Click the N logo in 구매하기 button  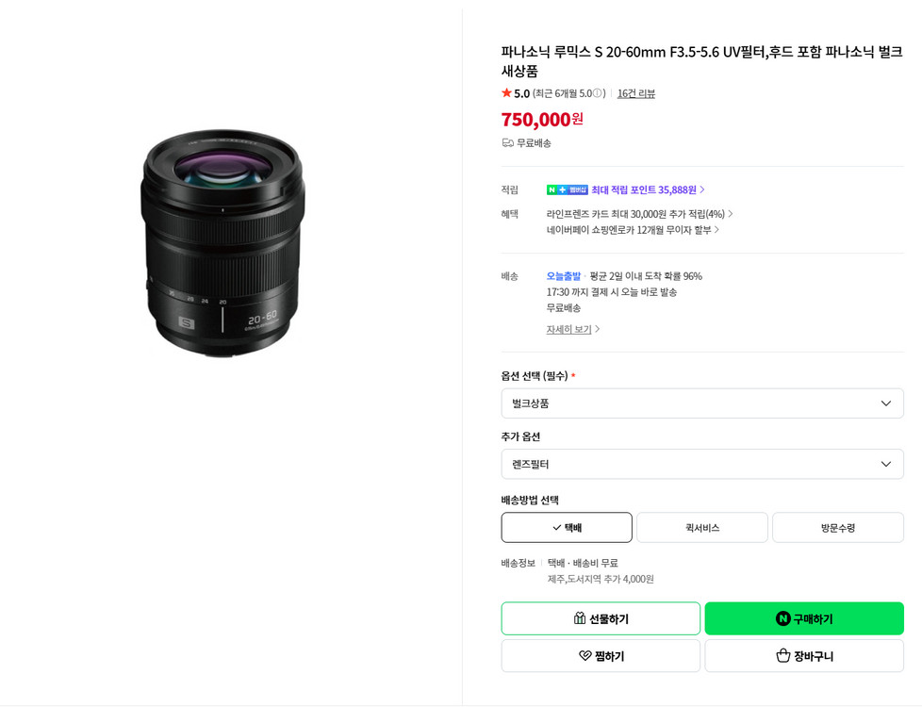782,617
